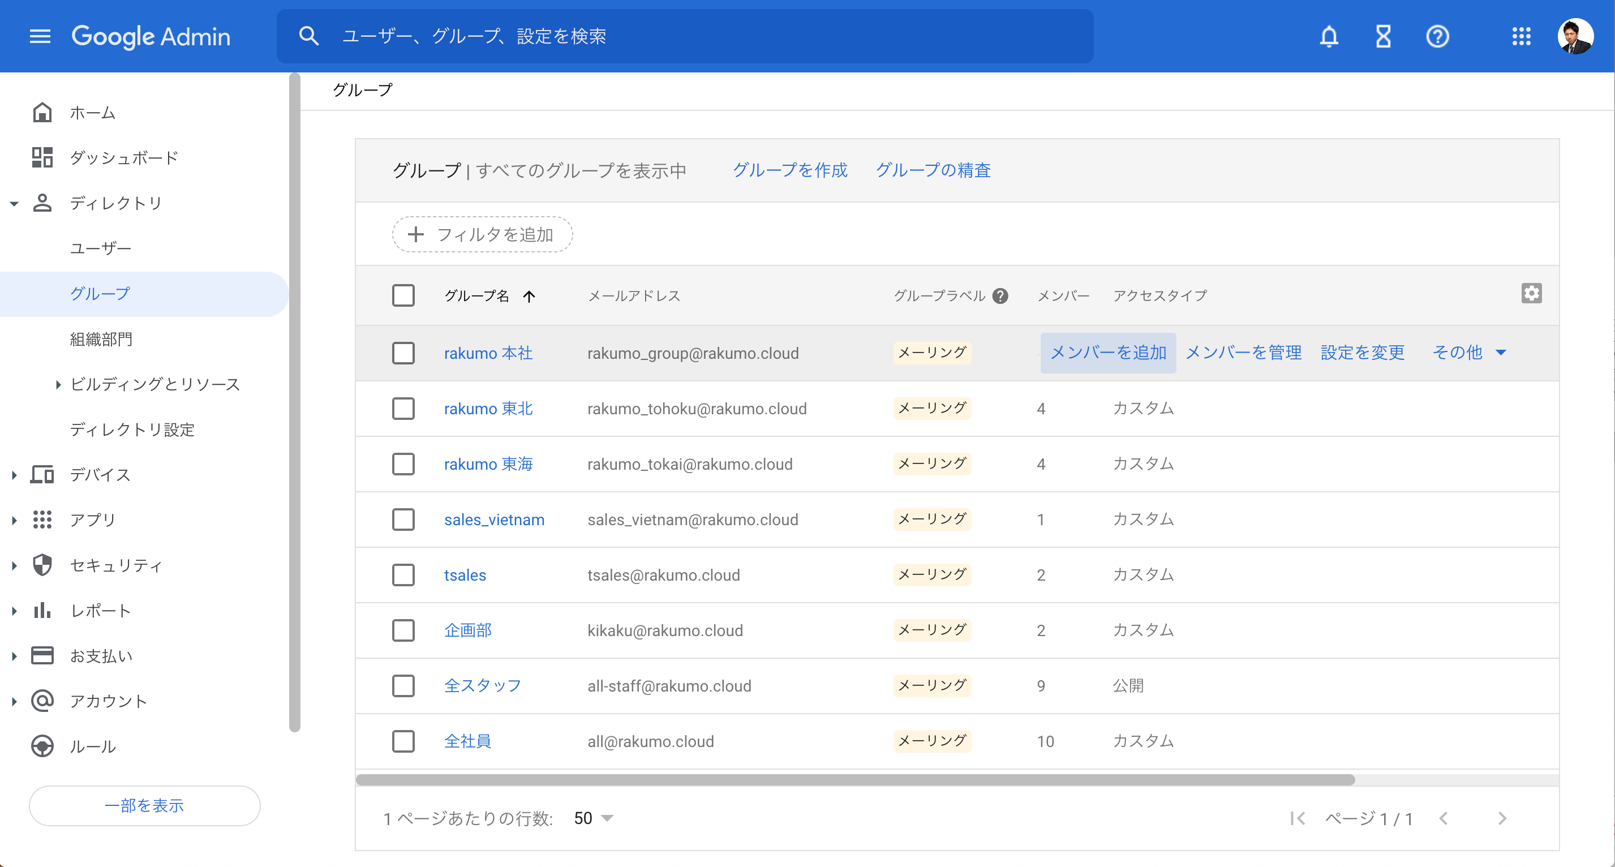
Task: Check the rakumo 東海 row checkbox
Action: click(403, 464)
